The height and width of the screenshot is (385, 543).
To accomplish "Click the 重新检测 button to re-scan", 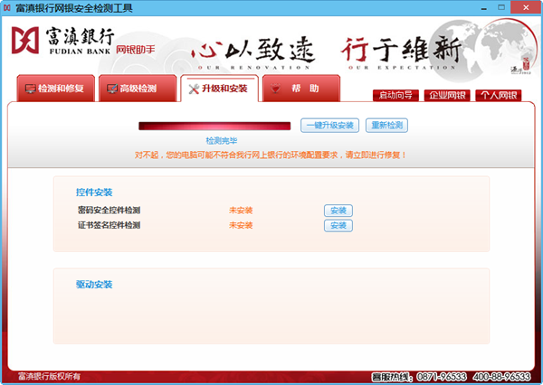I will [386, 125].
